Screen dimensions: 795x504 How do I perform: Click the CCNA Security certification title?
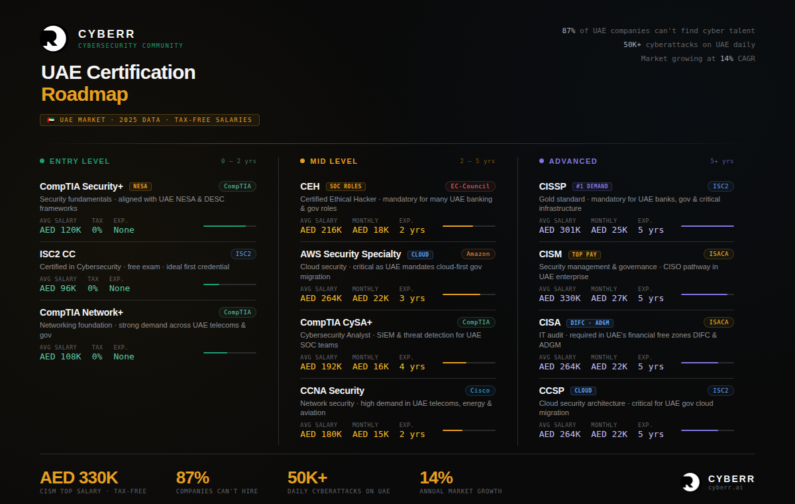[332, 391]
